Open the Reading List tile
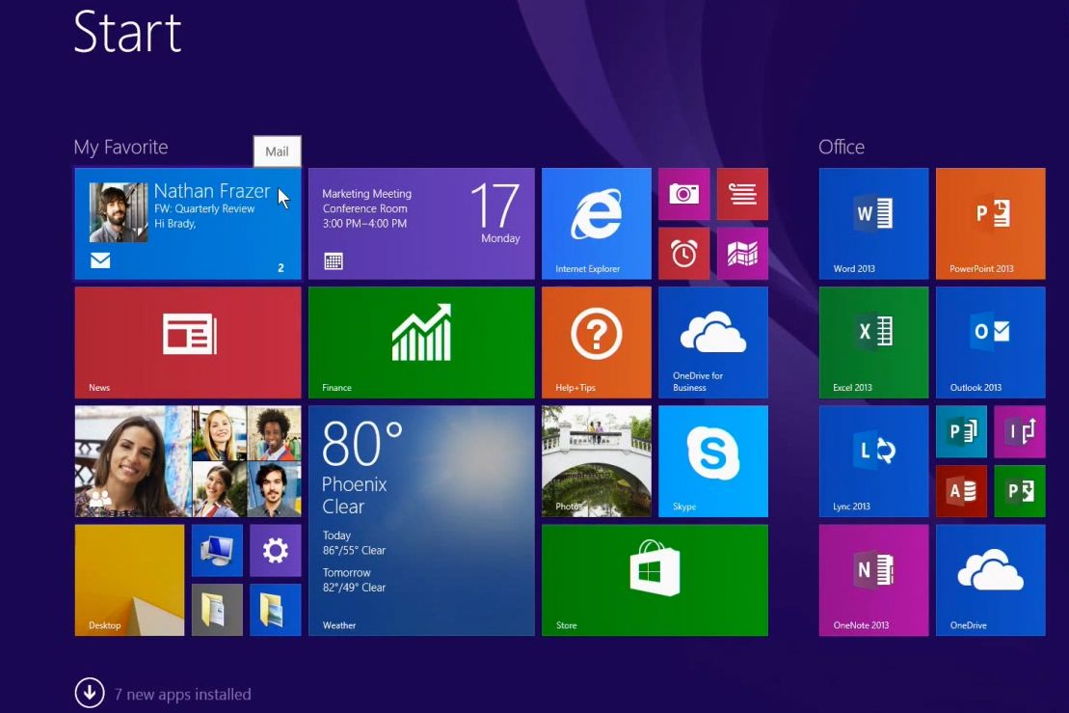The width and height of the screenshot is (1069, 713). [742, 195]
